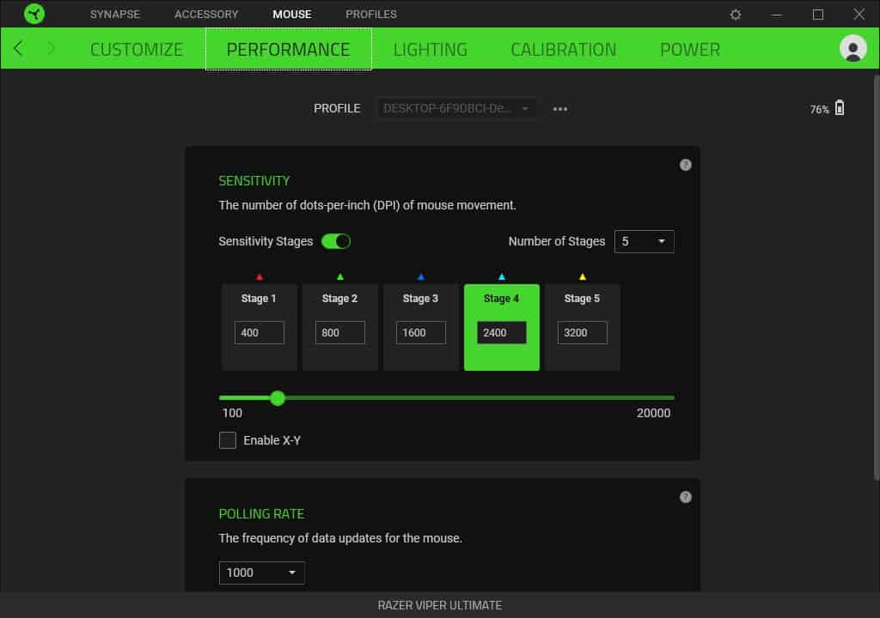Viewport: 880px width, 618px height.
Task: Open the PROFILES menu
Action: 370,14
